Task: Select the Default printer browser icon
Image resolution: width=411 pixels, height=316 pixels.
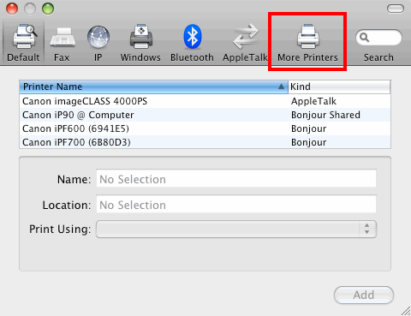Action: point(24,37)
